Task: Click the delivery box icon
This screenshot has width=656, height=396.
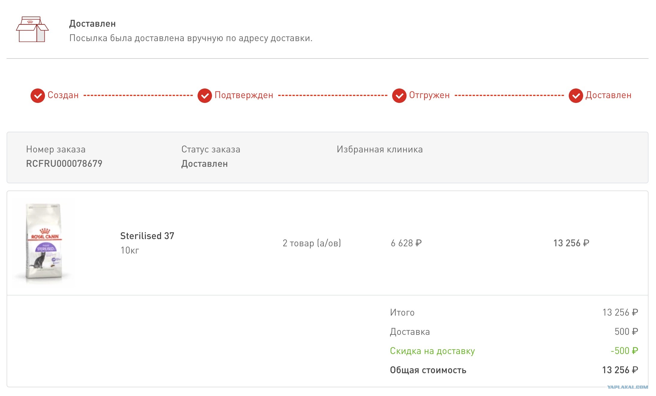Action: point(32,29)
